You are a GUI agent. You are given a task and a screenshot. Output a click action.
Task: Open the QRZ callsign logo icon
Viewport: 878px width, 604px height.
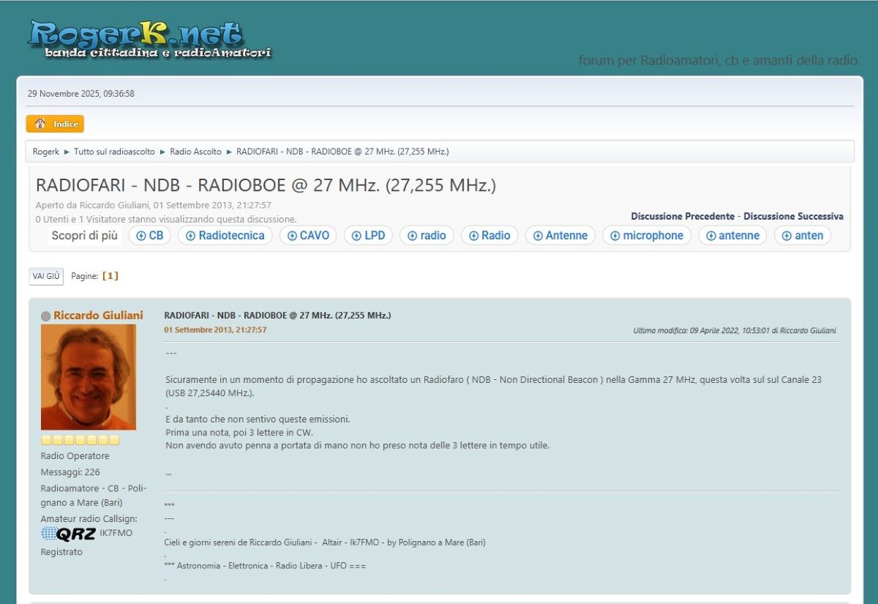(x=68, y=534)
